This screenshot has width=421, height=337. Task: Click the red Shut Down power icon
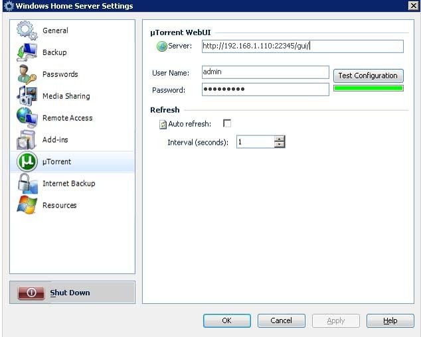click(x=31, y=293)
